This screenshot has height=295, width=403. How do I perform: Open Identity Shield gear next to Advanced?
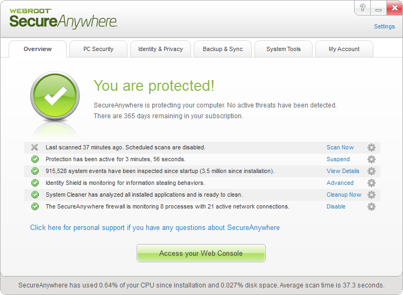371,183
